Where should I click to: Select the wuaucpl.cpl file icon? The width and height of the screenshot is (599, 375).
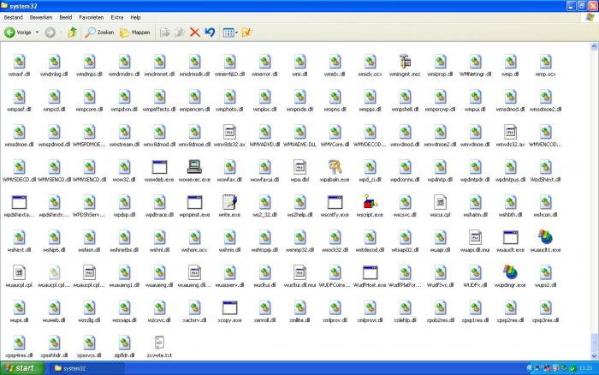(19, 272)
